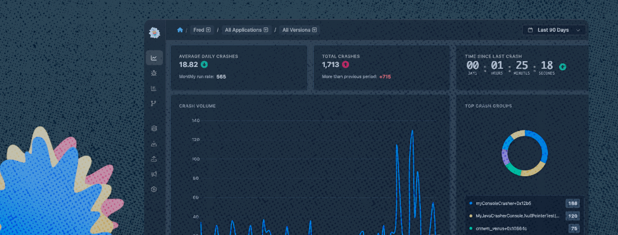Click the Monthly run rate value 565
This screenshot has width=618, height=235.
tap(221, 77)
